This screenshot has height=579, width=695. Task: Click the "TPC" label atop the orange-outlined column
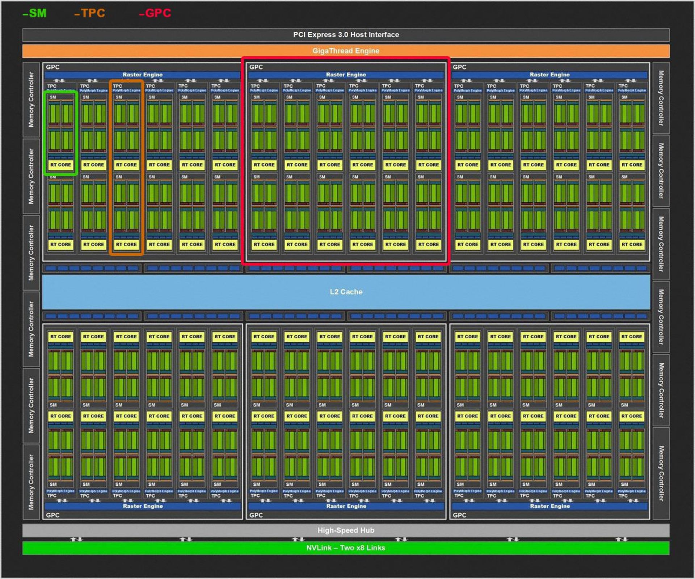[x=117, y=86]
